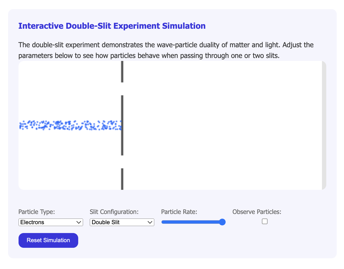
Task: Open the Particle Type dropdown
Action: pos(51,222)
